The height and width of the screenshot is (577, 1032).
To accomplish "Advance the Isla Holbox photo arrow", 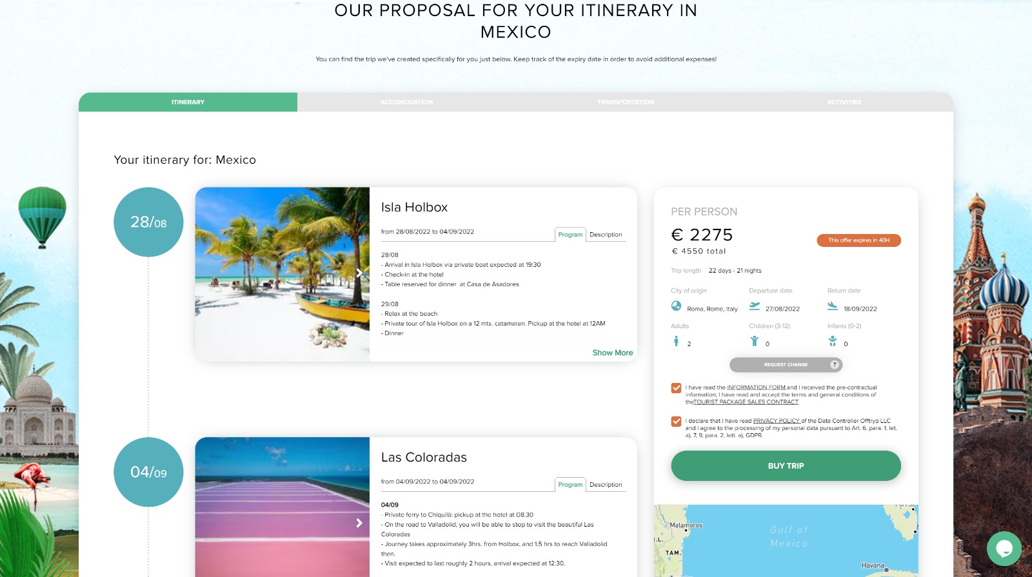I will click(x=359, y=273).
